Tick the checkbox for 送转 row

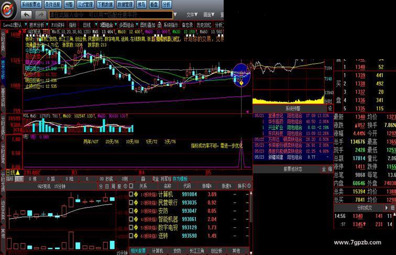[x=131, y=236]
